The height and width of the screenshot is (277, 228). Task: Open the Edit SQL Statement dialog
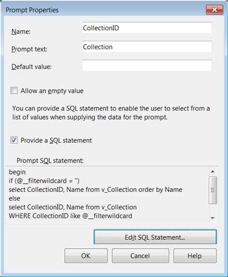(155, 237)
